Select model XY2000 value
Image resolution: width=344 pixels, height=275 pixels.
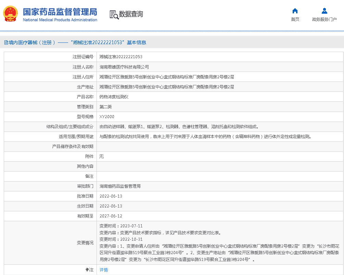(x=107, y=117)
